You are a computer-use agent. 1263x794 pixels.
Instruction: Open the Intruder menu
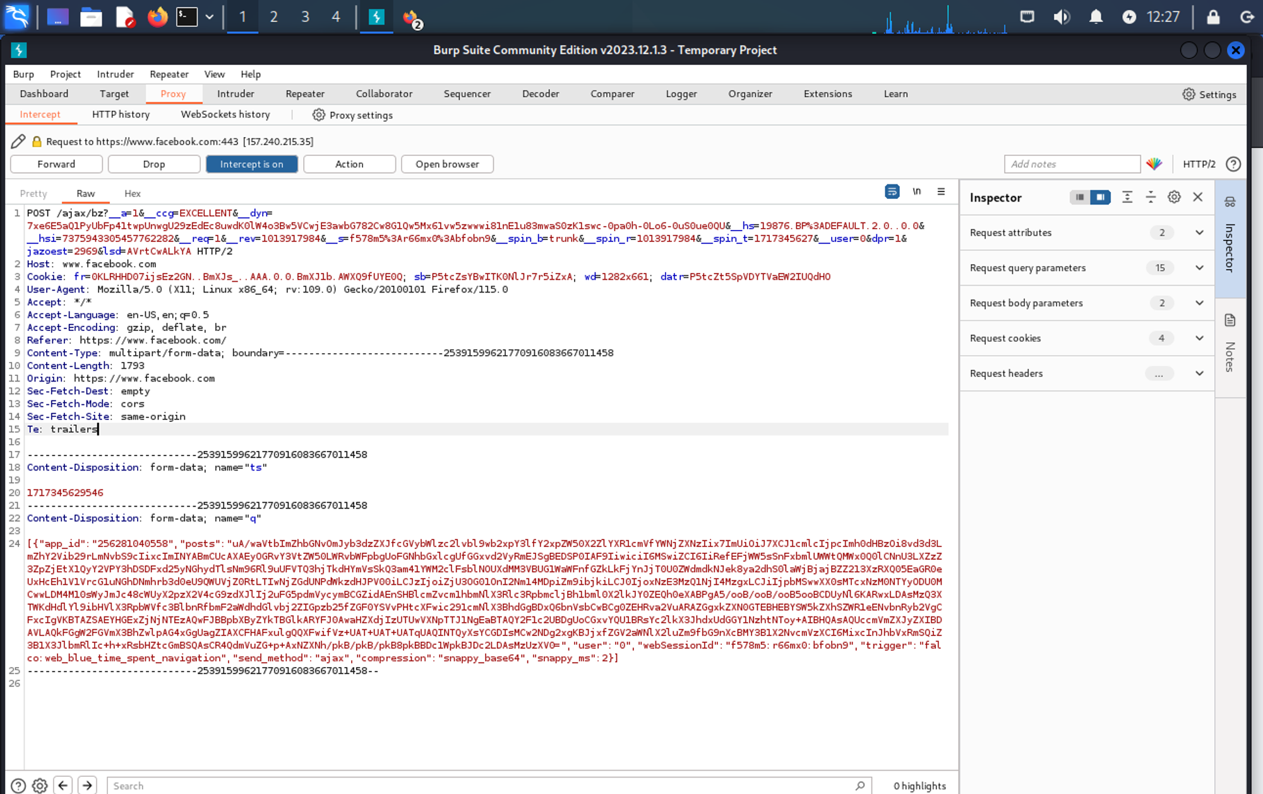(116, 74)
